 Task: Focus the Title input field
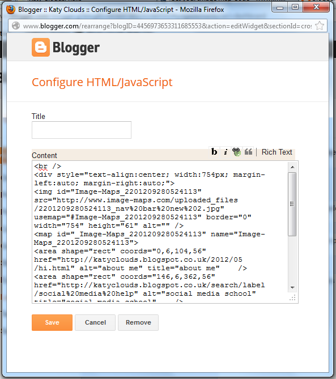pyautogui.click(x=82, y=130)
